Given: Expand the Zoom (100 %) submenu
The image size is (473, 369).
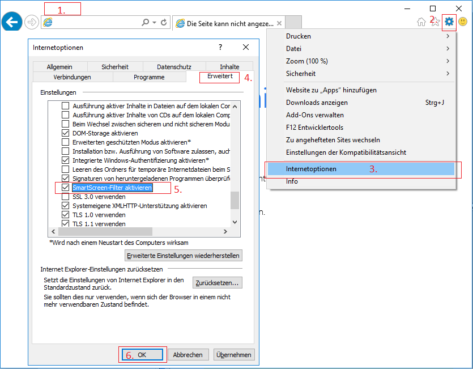Looking at the screenshot, I should pyautogui.click(x=361, y=61).
